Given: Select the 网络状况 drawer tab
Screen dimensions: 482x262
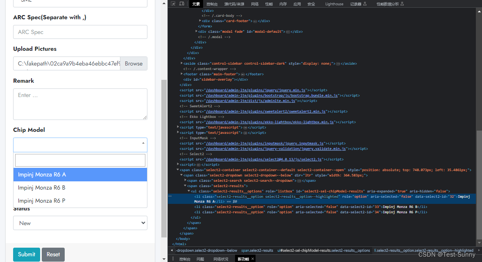Looking at the screenshot, I should [221, 259].
